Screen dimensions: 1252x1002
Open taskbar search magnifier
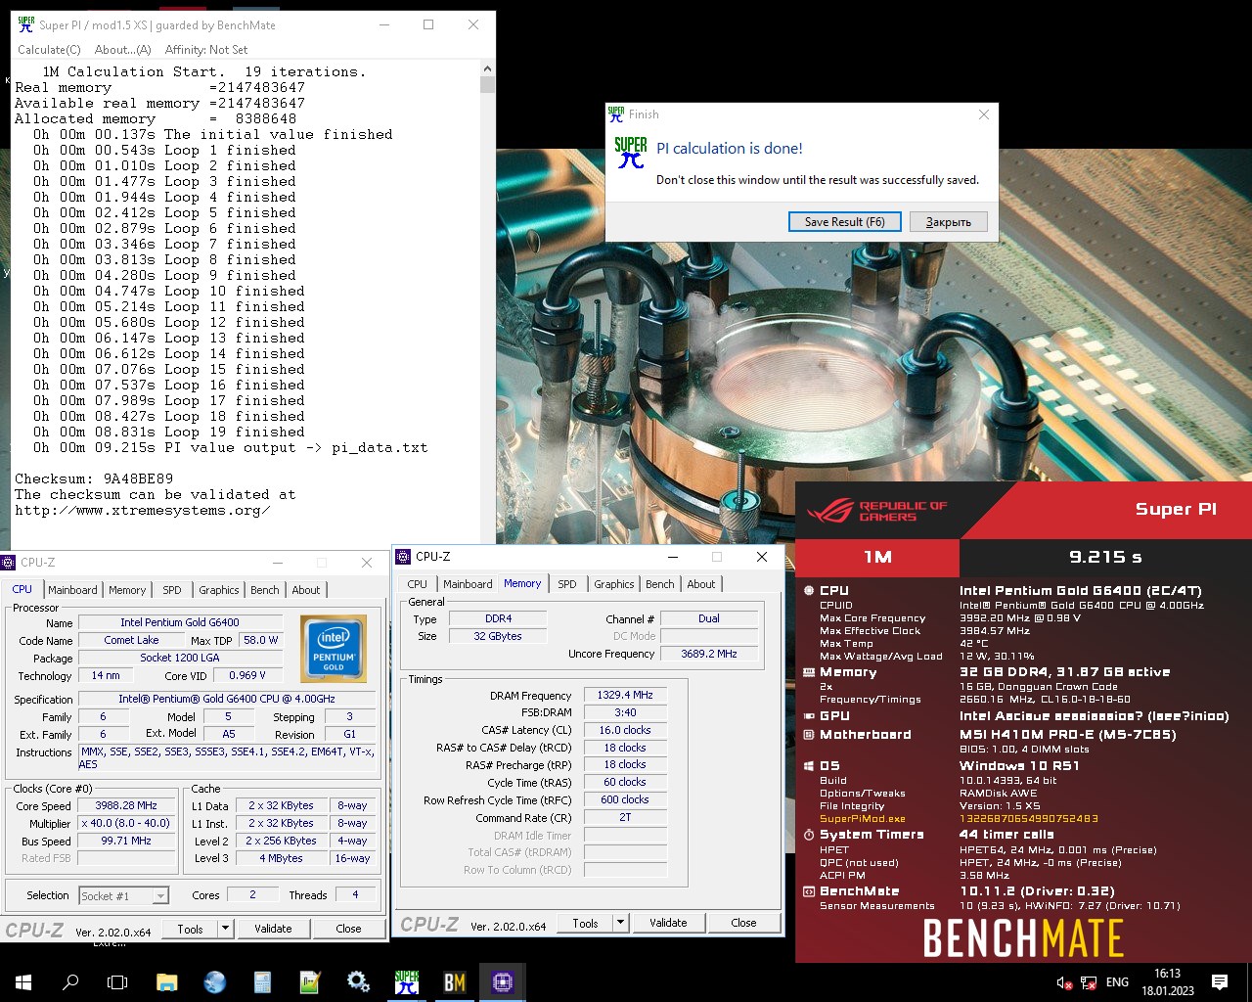tap(70, 981)
